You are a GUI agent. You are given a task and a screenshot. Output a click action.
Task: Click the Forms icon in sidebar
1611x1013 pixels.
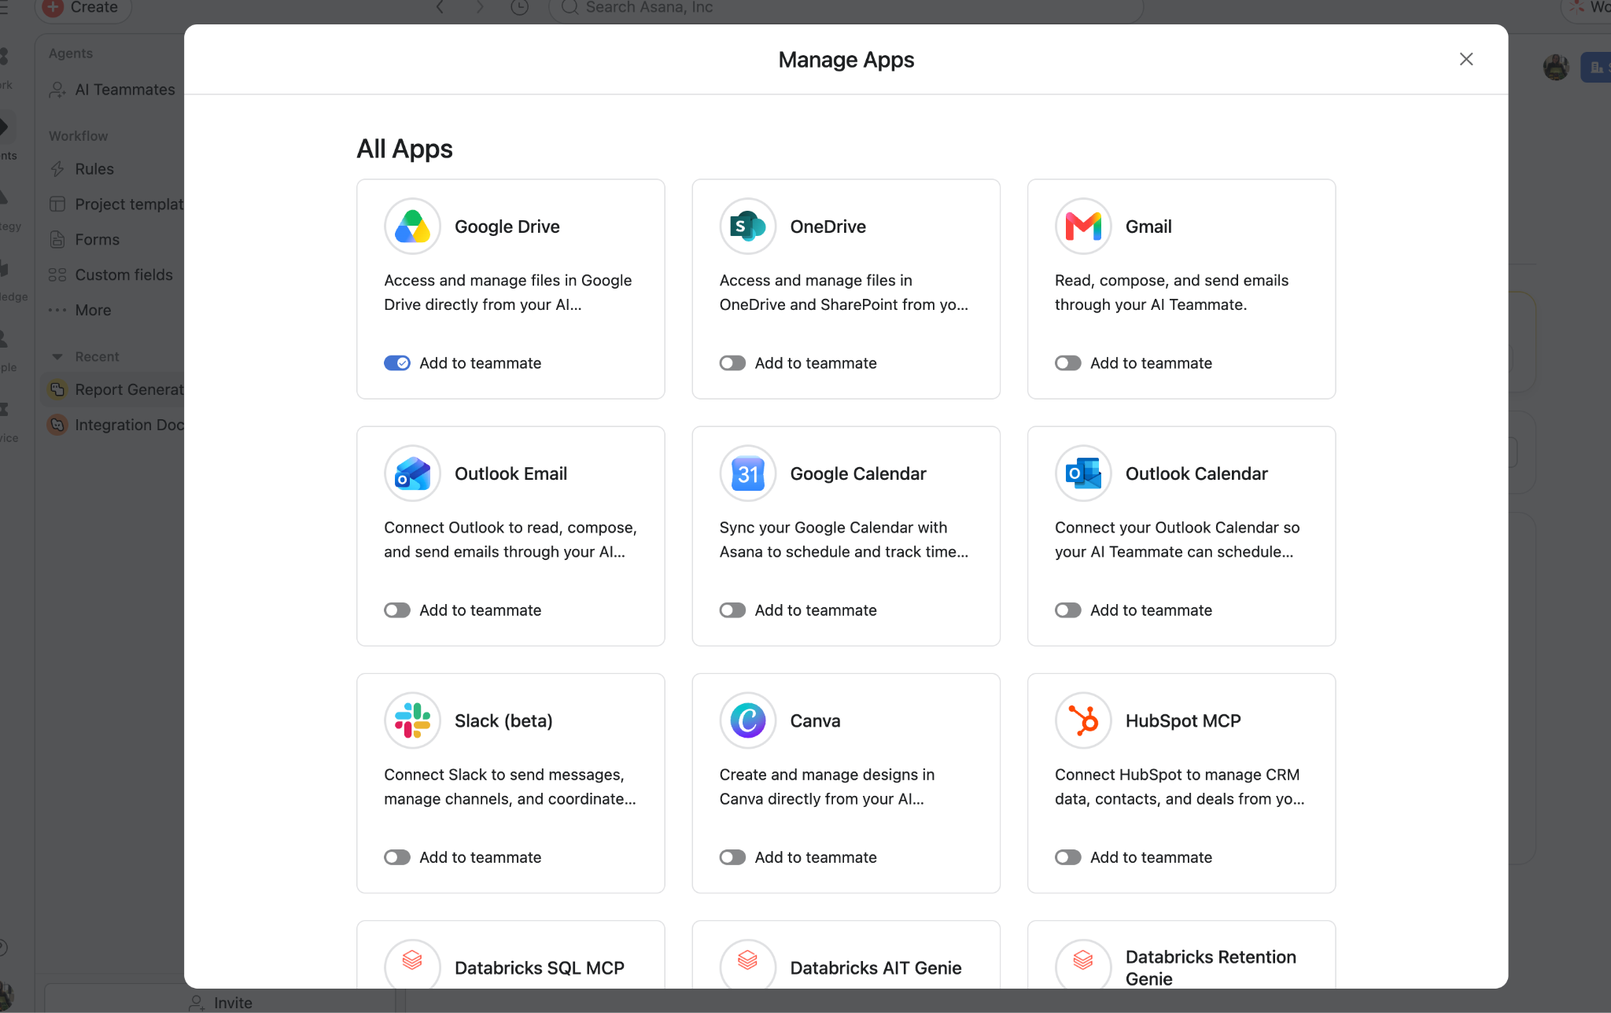[57, 240]
